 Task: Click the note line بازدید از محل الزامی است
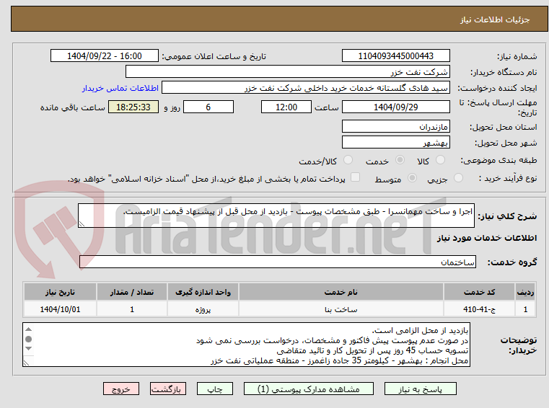[420, 331]
